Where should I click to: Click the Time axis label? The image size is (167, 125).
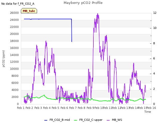tap(147, 112)
